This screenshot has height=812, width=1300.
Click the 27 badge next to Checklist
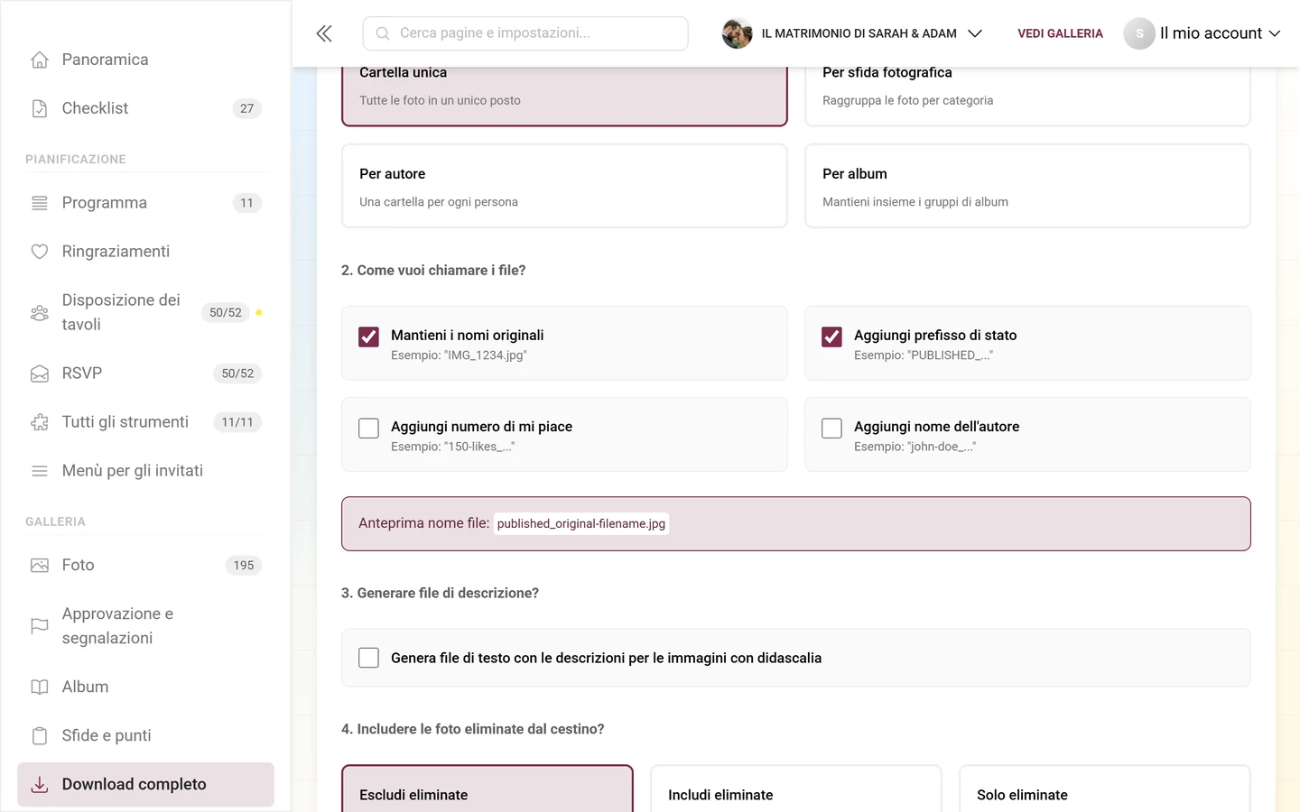click(246, 108)
